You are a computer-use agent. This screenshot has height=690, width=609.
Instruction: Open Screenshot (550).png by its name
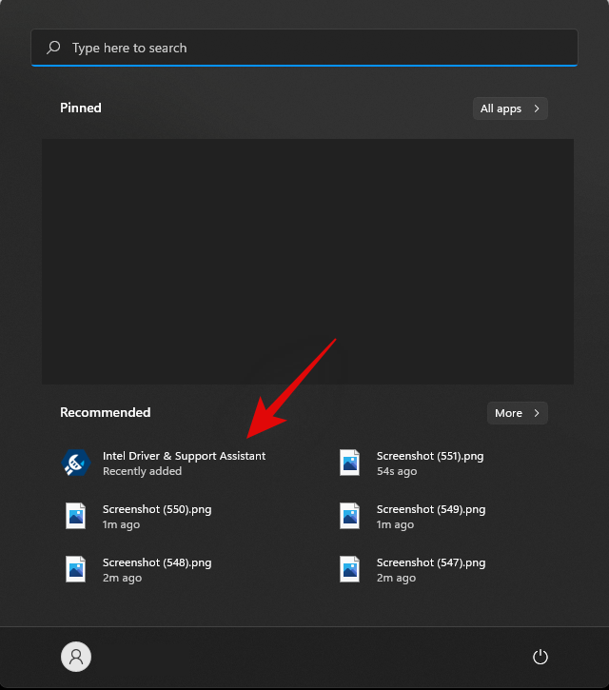(x=157, y=509)
